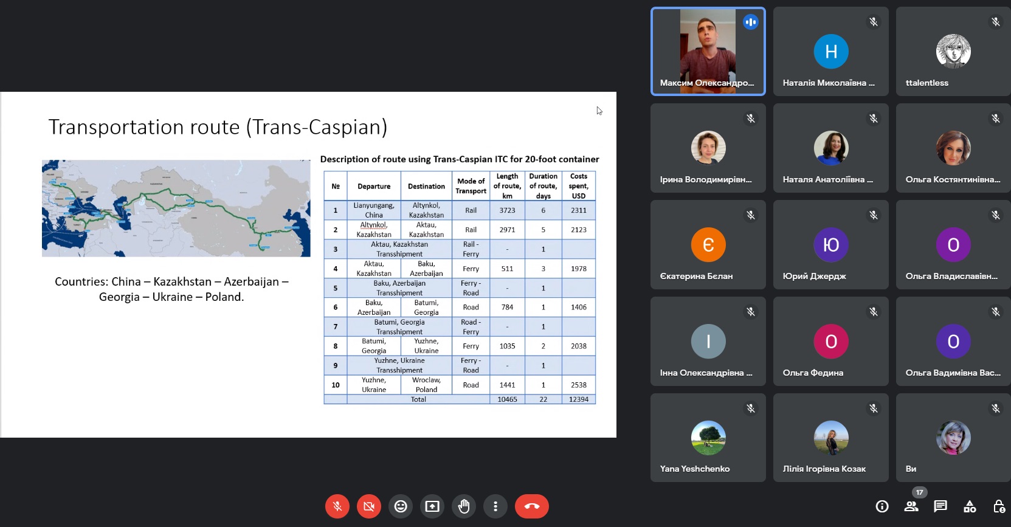Click the Юрий Джердж participant tile
This screenshot has height=527, width=1011.
(x=830, y=244)
